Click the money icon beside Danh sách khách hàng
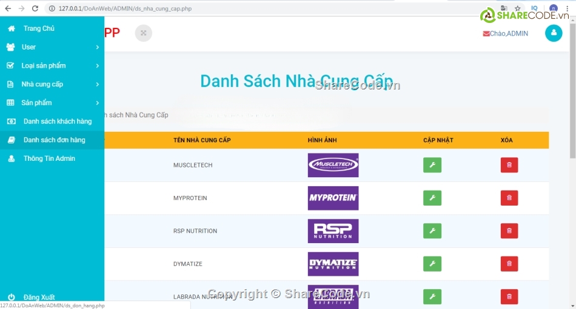Image resolution: width=576 pixels, height=309 pixels. coord(12,122)
